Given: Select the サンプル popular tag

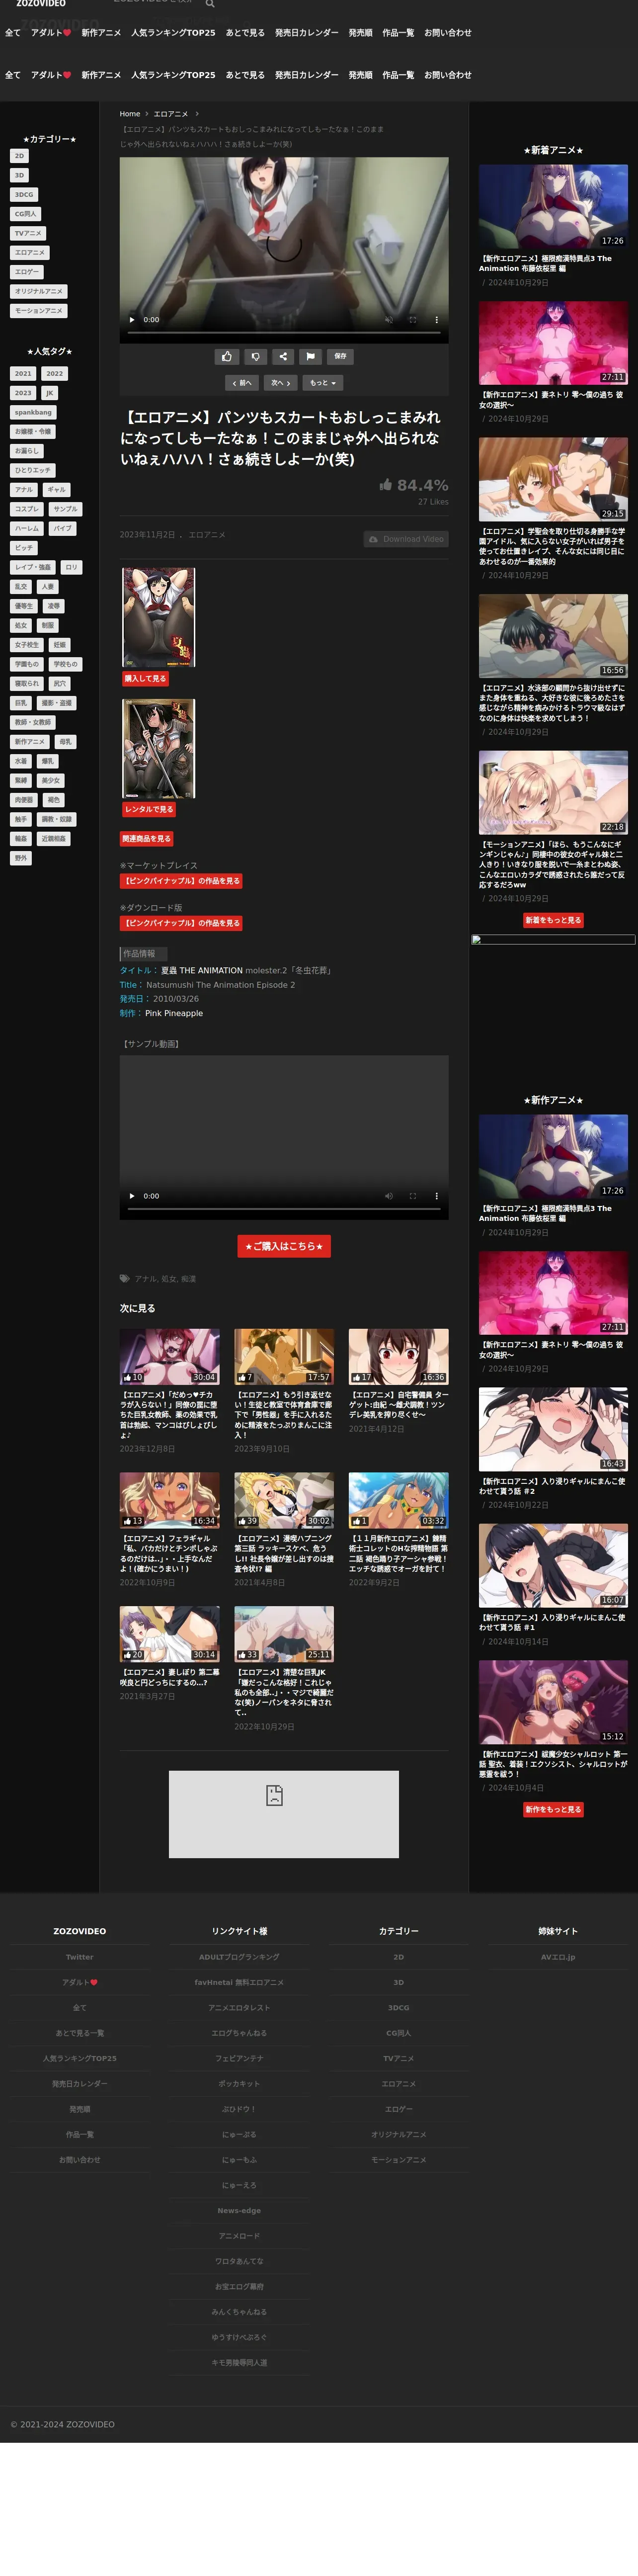Looking at the screenshot, I should [x=65, y=509].
